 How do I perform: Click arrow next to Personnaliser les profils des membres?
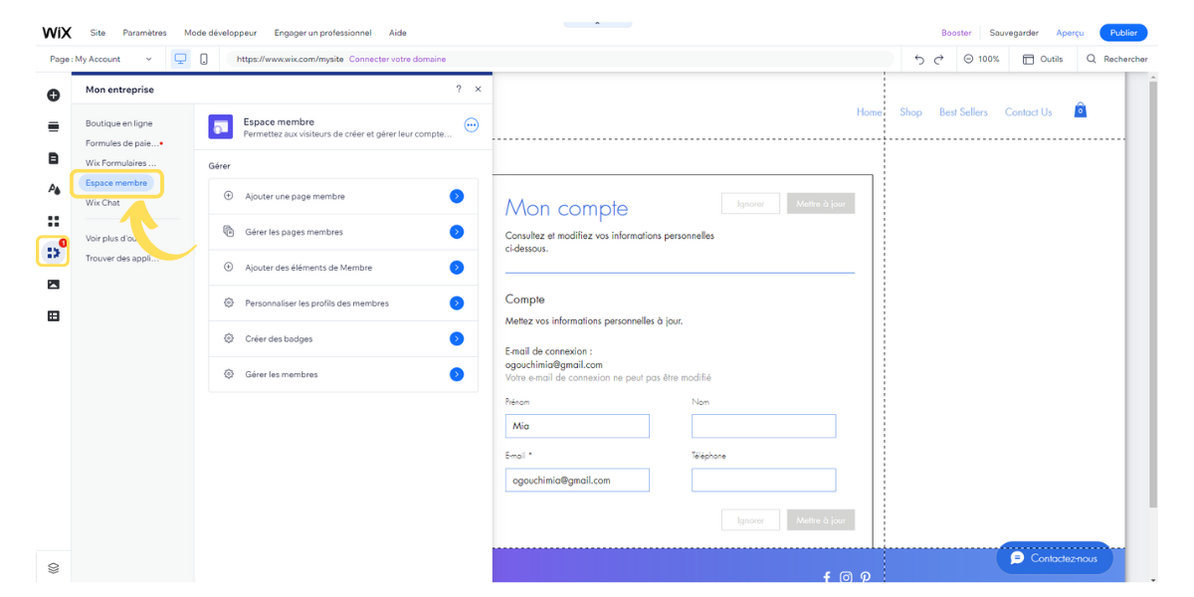click(x=457, y=303)
